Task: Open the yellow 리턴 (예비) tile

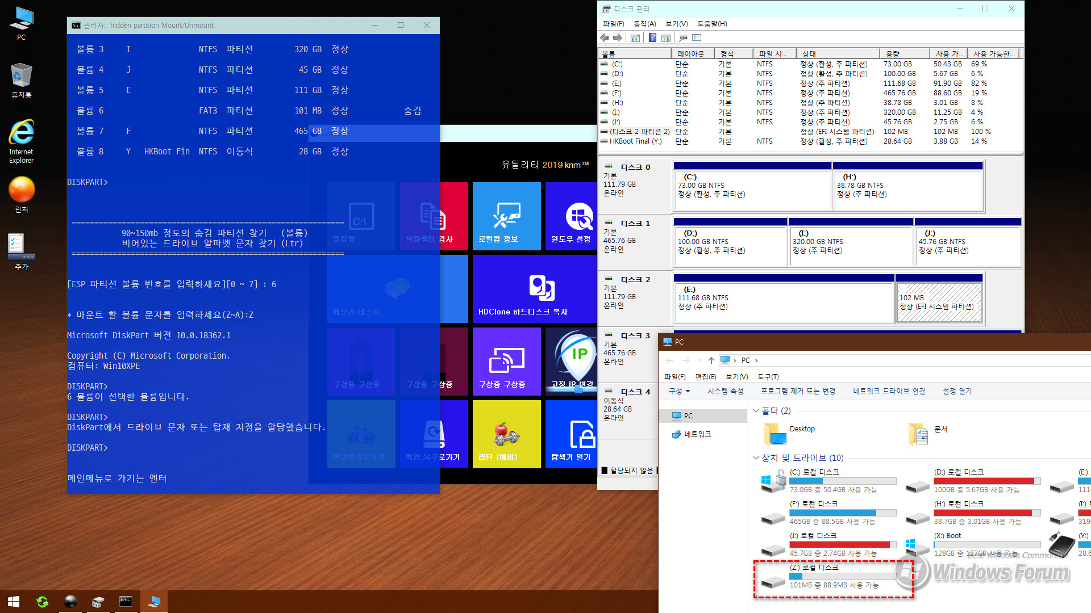Action: pyautogui.click(x=506, y=434)
